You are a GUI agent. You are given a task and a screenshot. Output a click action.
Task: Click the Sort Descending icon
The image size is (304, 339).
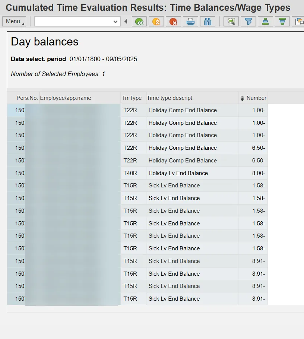(x=282, y=22)
